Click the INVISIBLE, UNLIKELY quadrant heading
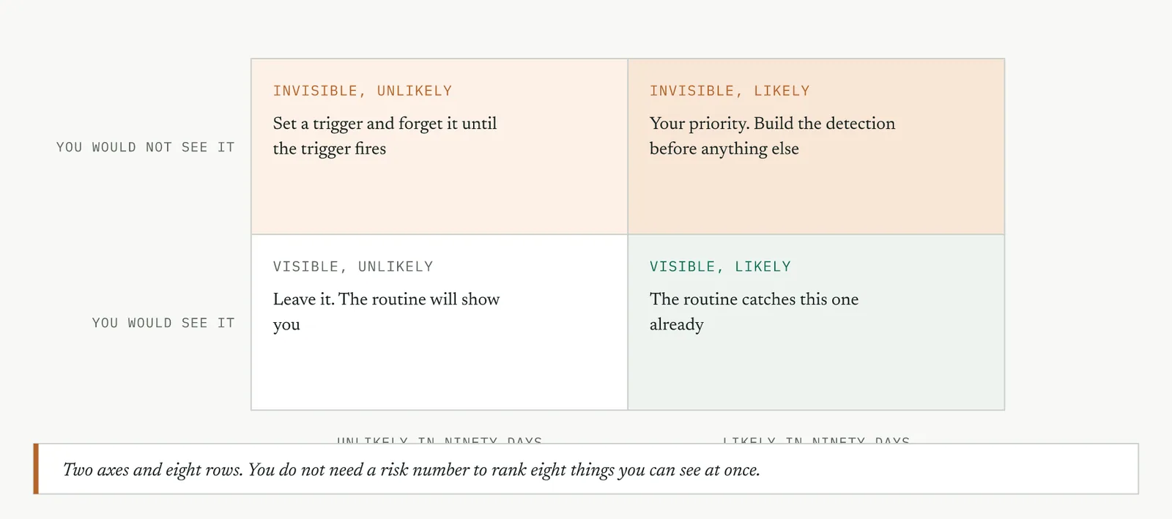The height and width of the screenshot is (519, 1172). click(x=363, y=91)
